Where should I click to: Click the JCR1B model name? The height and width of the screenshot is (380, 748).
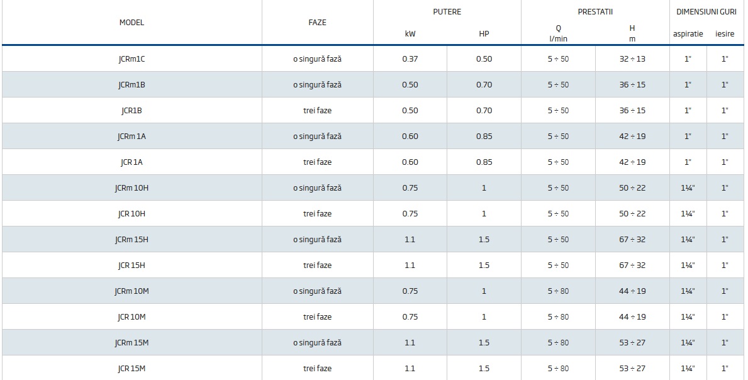click(x=131, y=111)
